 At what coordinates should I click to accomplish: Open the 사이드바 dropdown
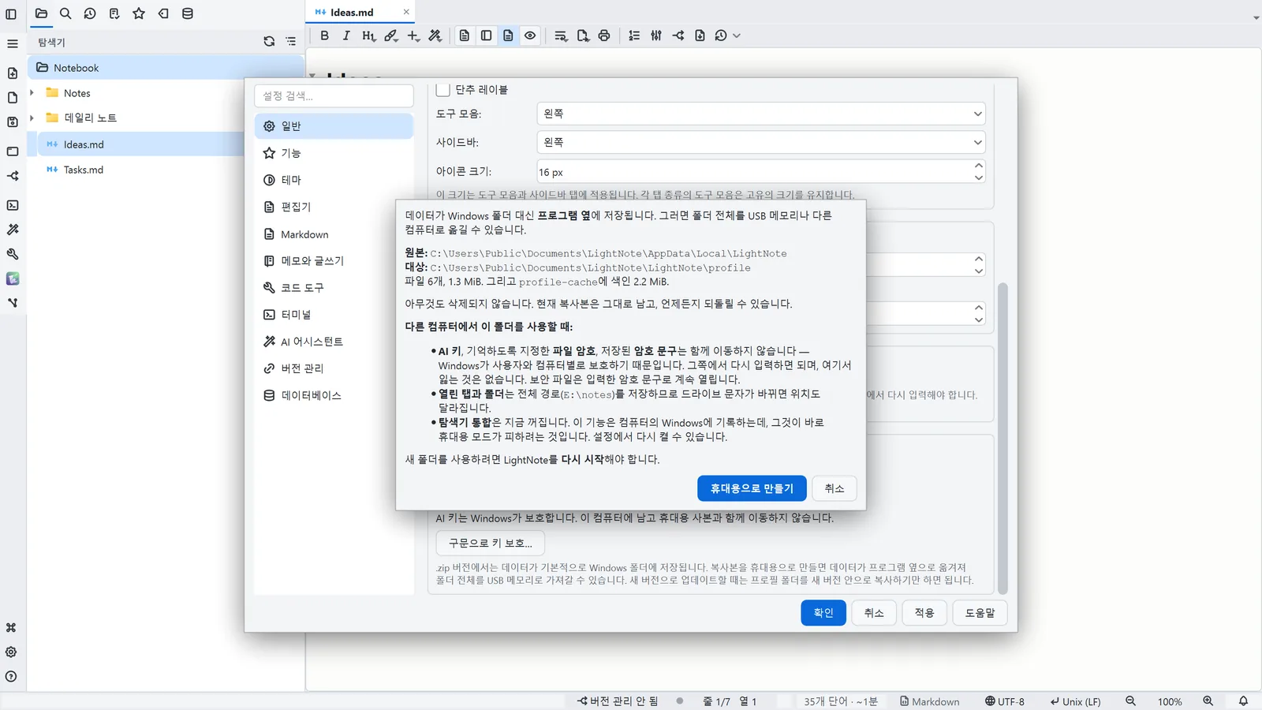tap(761, 142)
